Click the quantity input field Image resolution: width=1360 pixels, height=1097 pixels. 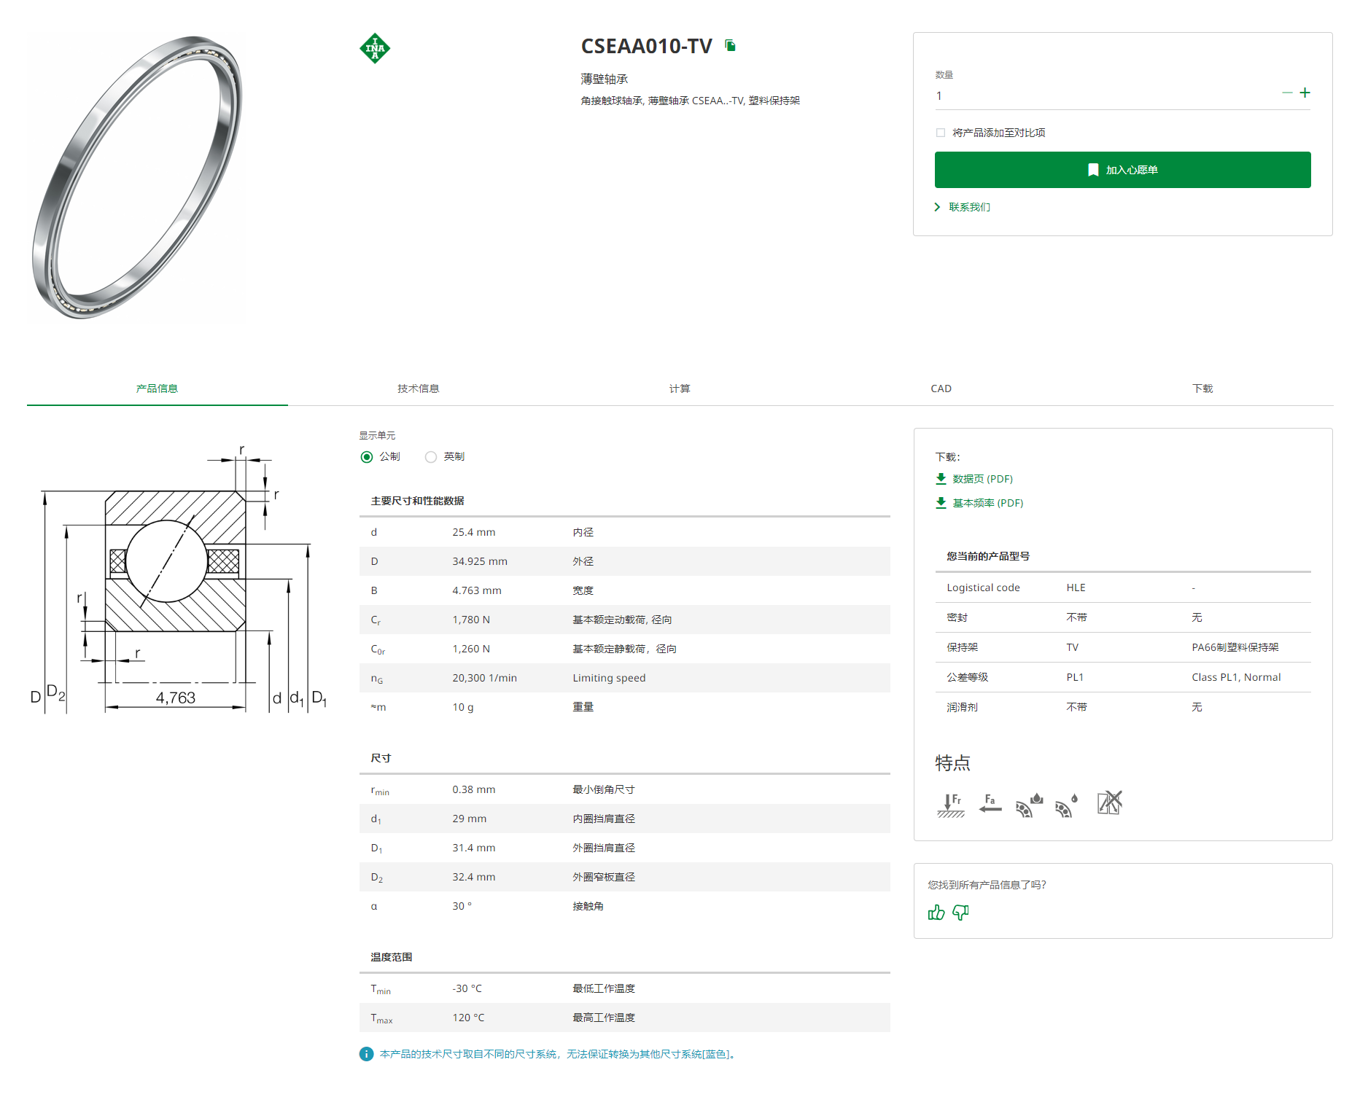click(x=1105, y=95)
